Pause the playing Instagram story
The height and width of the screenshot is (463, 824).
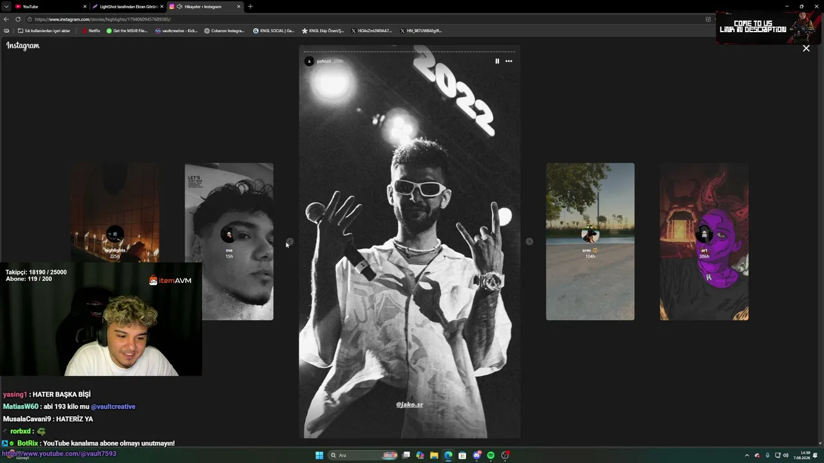pyautogui.click(x=497, y=61)
